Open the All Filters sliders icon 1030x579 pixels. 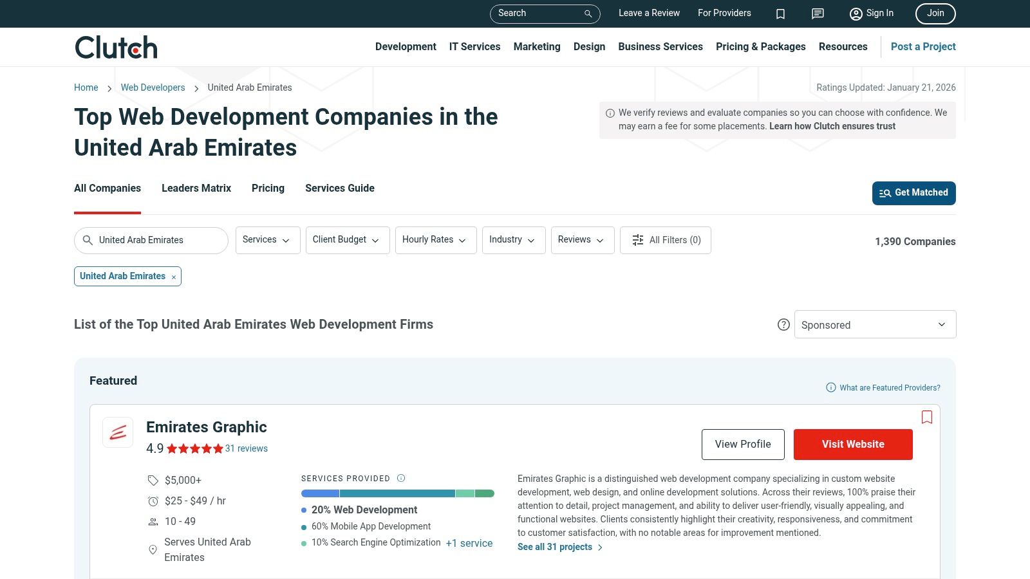637,240
